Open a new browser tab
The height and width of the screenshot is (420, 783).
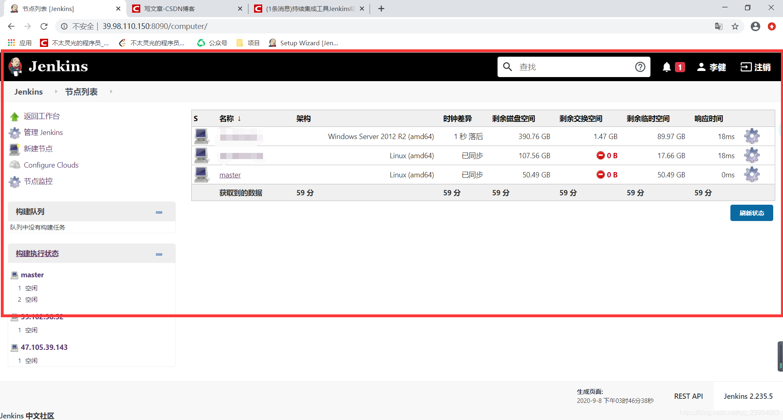[x=381, y=9]
